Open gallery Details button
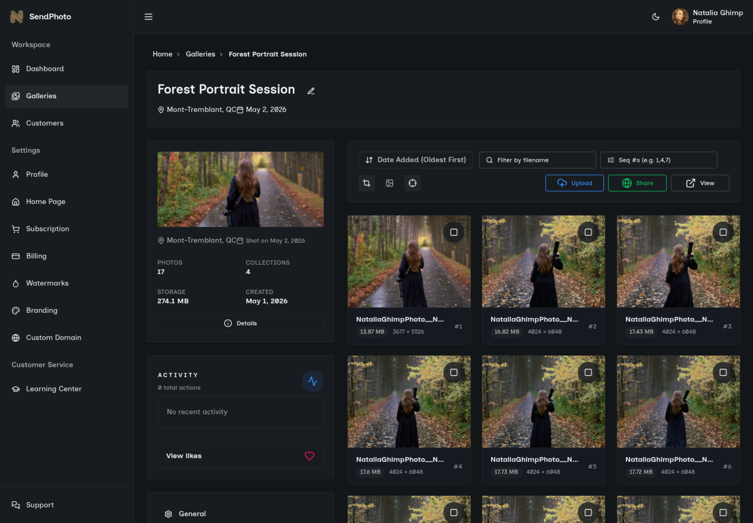Screen dimensions: 753x523 click(x=240, y=323)
